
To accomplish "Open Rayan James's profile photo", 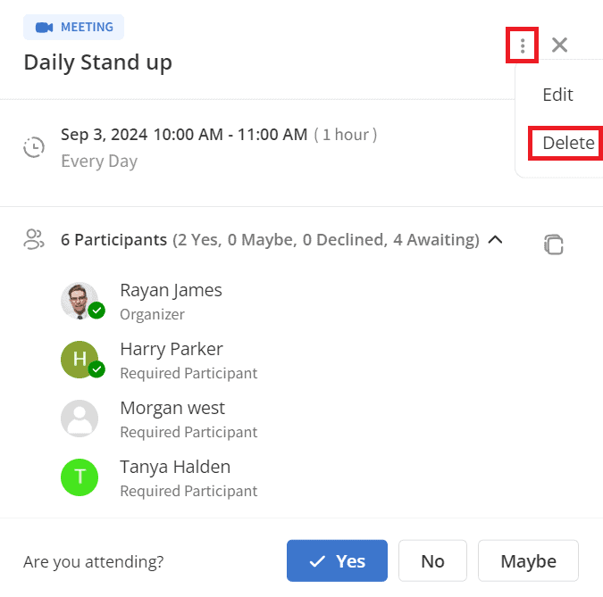I will click(x=80, y=301).
